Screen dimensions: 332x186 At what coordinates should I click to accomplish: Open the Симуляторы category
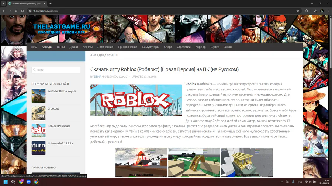151,47
